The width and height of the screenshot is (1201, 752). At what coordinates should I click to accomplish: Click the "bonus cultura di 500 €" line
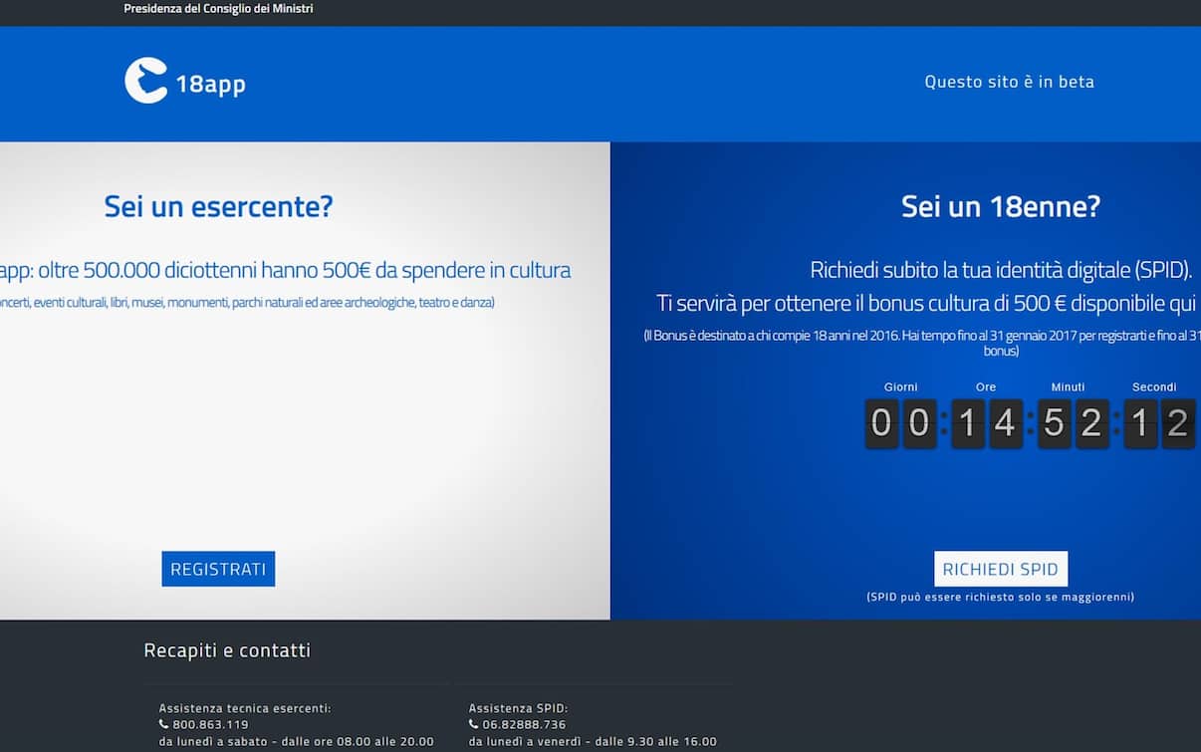pyautogui.click(x=928, y=302)
